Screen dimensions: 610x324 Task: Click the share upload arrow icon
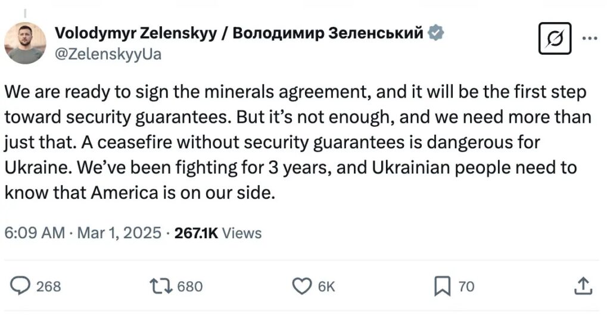coord(583,286)
